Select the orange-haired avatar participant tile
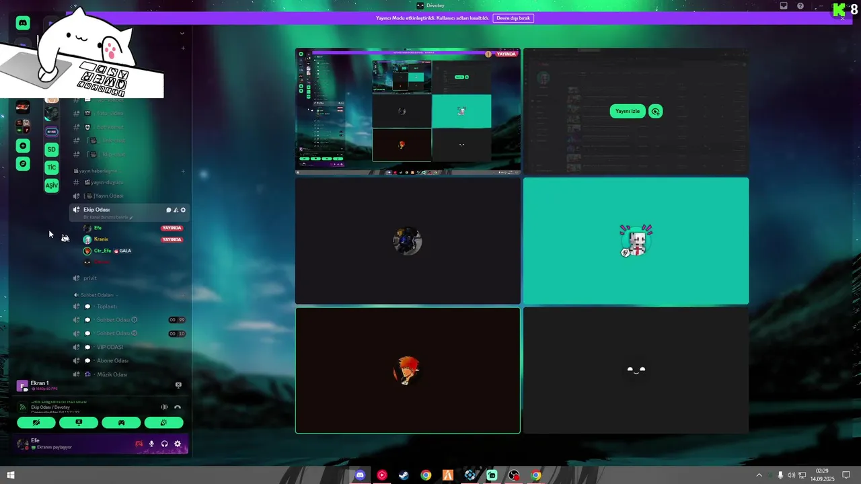 [408, 370]
